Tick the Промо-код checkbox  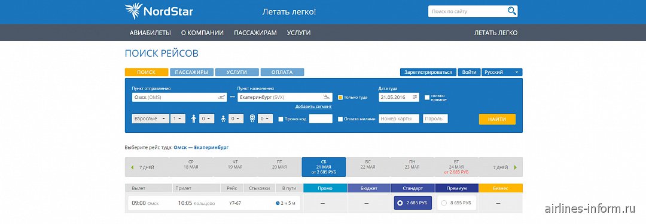tap(281, 119)
